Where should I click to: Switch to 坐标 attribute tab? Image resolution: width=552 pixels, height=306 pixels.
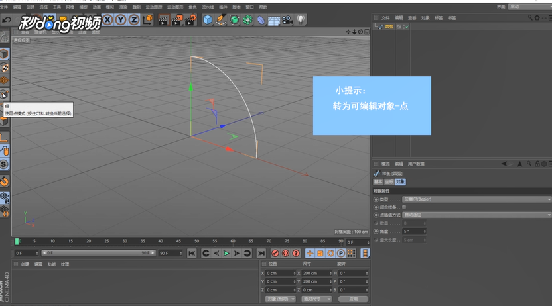[389, 182]
